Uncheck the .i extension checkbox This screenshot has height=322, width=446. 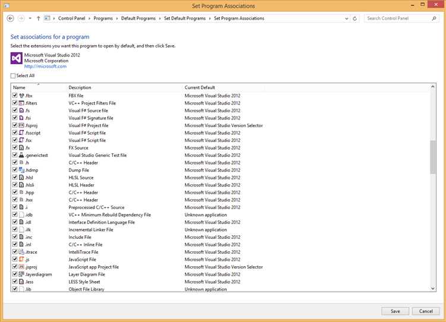(x=15, y=207)
